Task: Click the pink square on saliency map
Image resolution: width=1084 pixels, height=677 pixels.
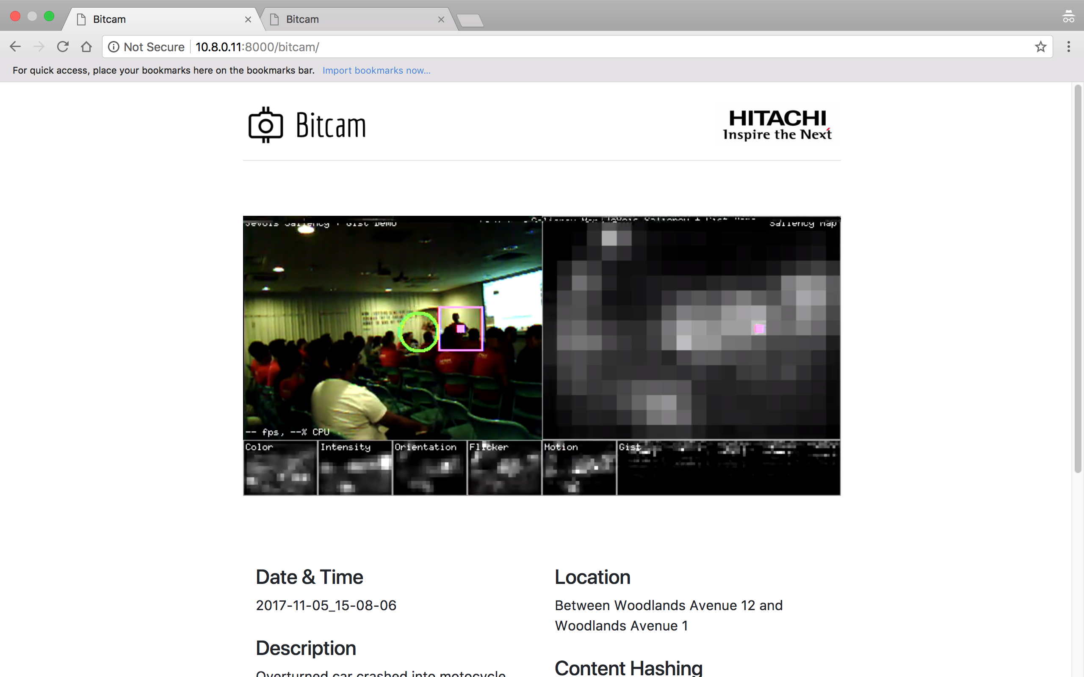Action: coord(759,329)
